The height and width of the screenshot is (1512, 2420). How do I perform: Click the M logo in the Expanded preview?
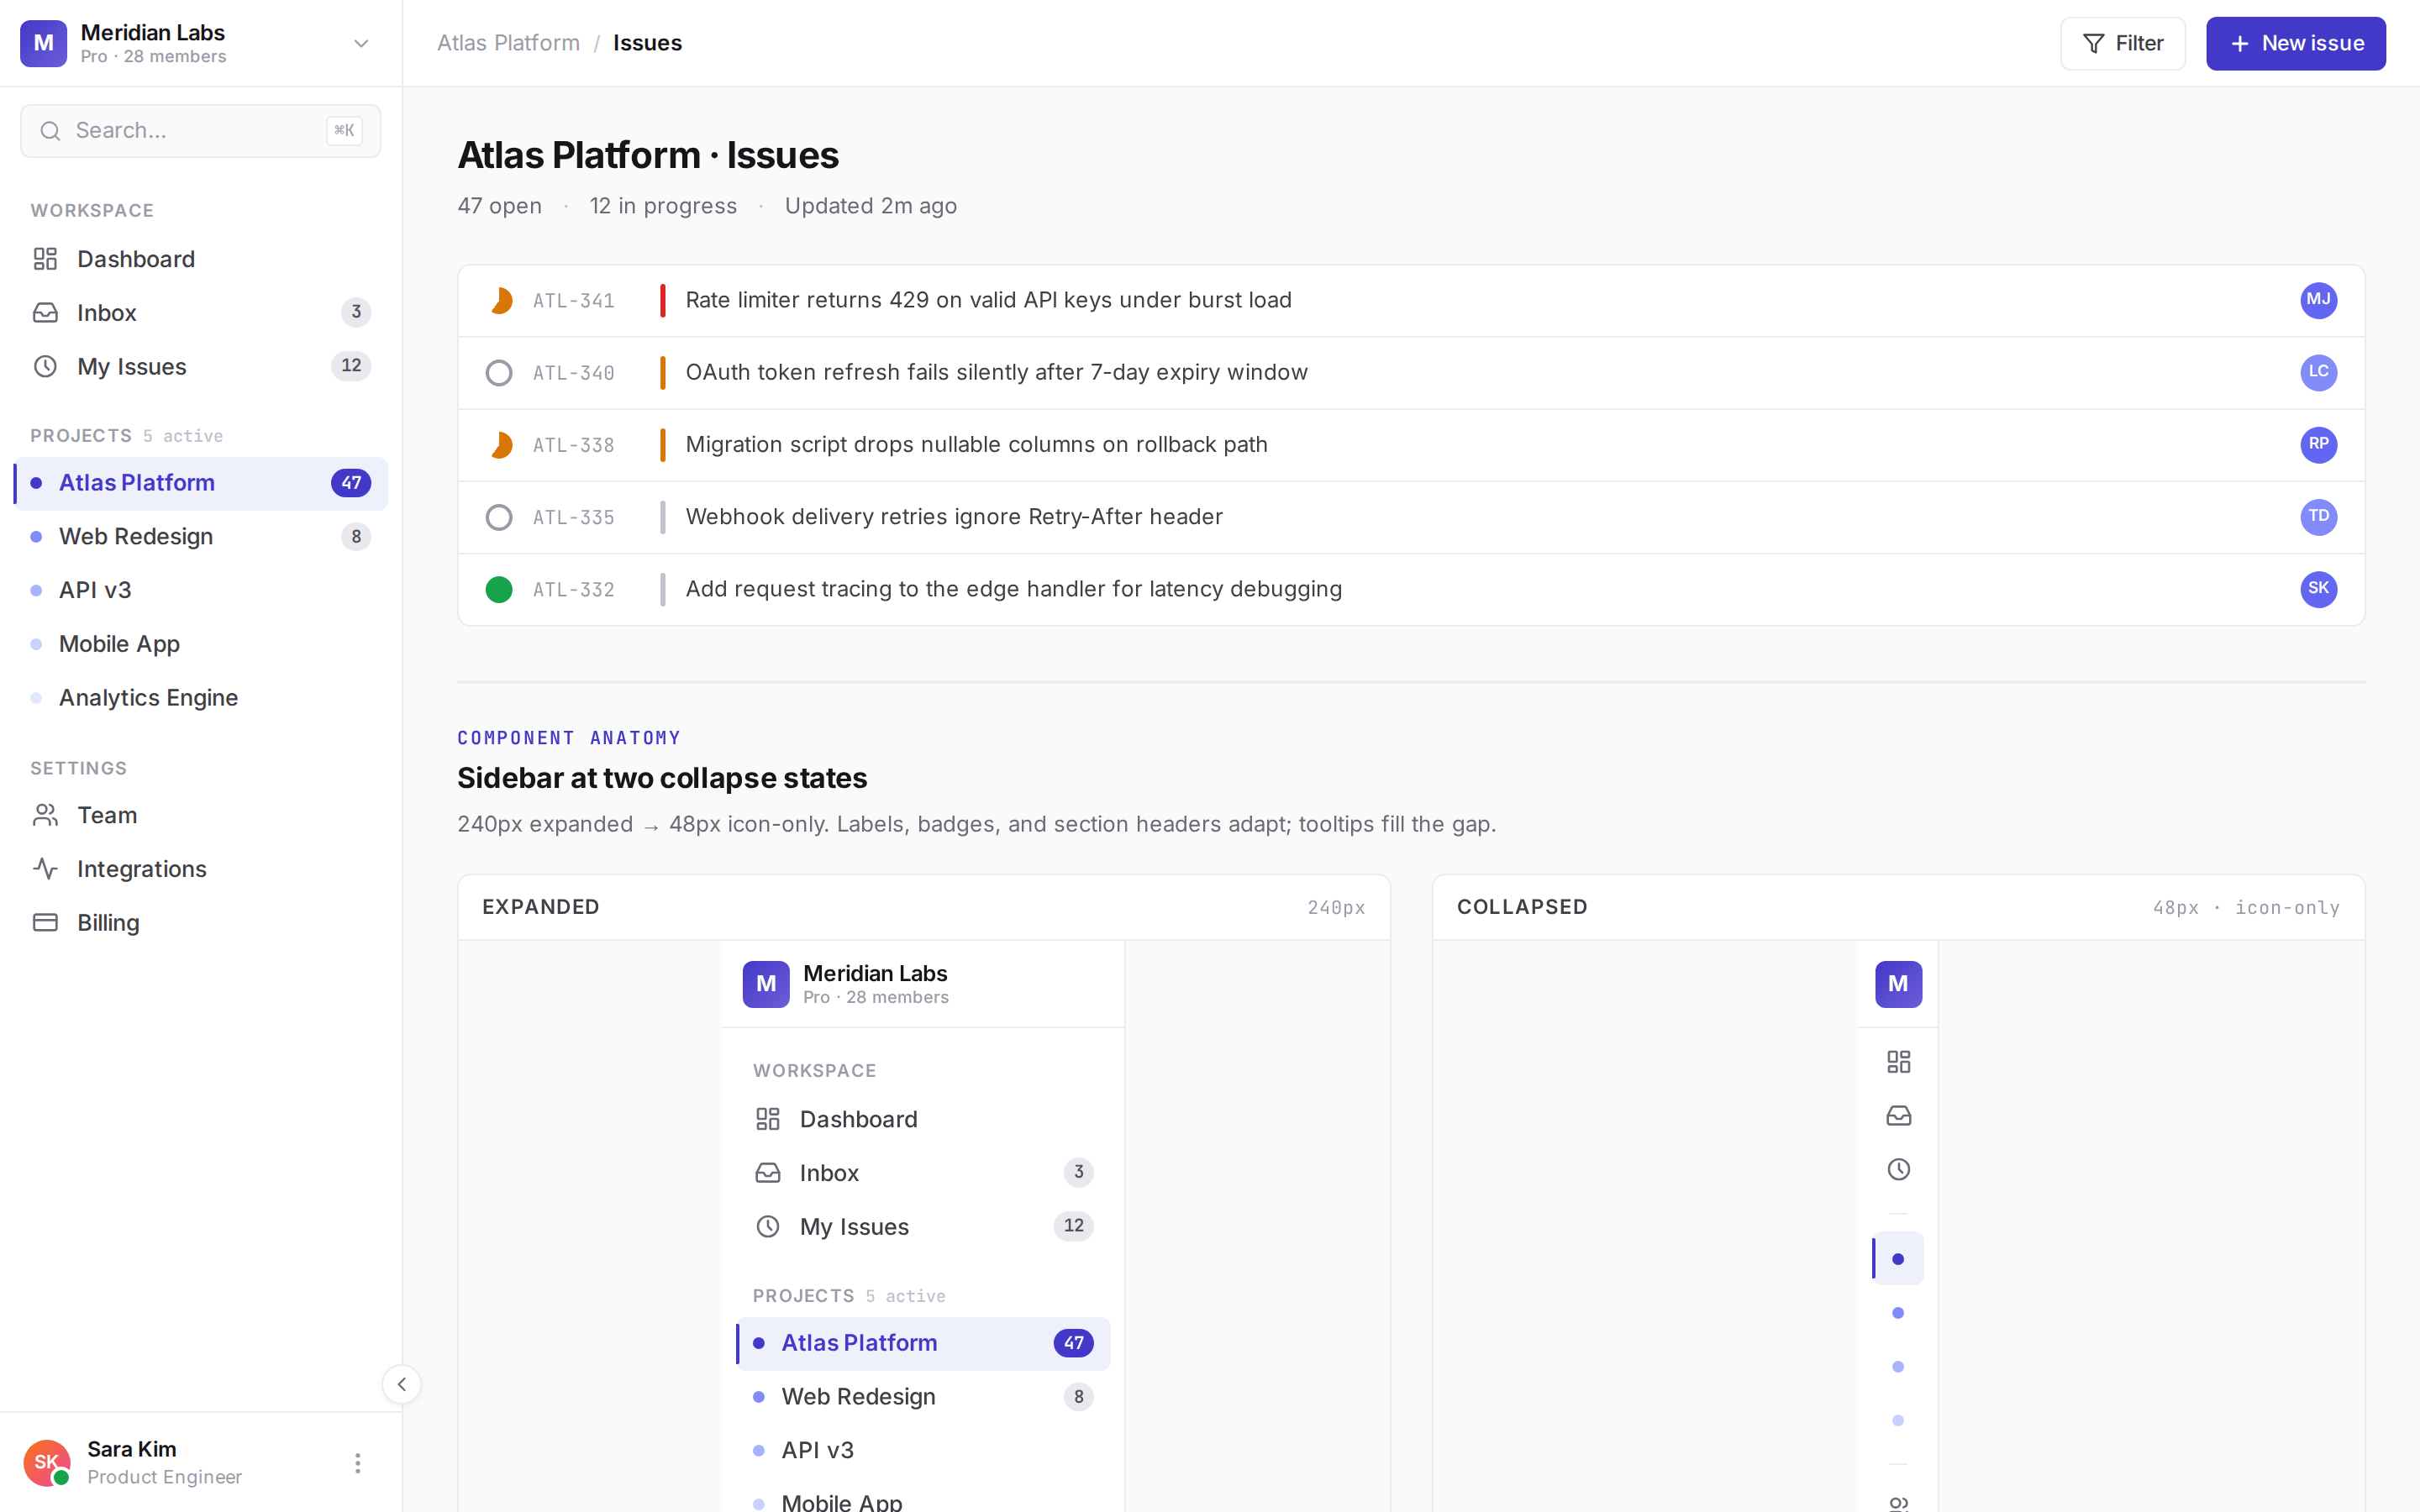coord(766,984)
